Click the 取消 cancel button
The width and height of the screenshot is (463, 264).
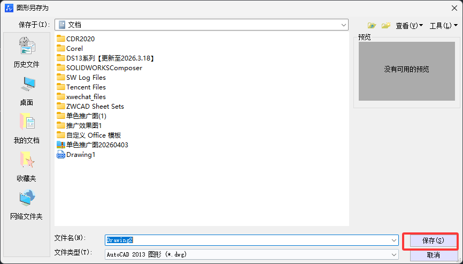(x=433, y=255)
